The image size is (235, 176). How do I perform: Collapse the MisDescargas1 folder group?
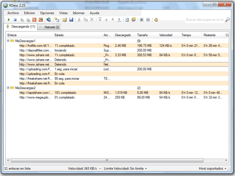(8, 41)
